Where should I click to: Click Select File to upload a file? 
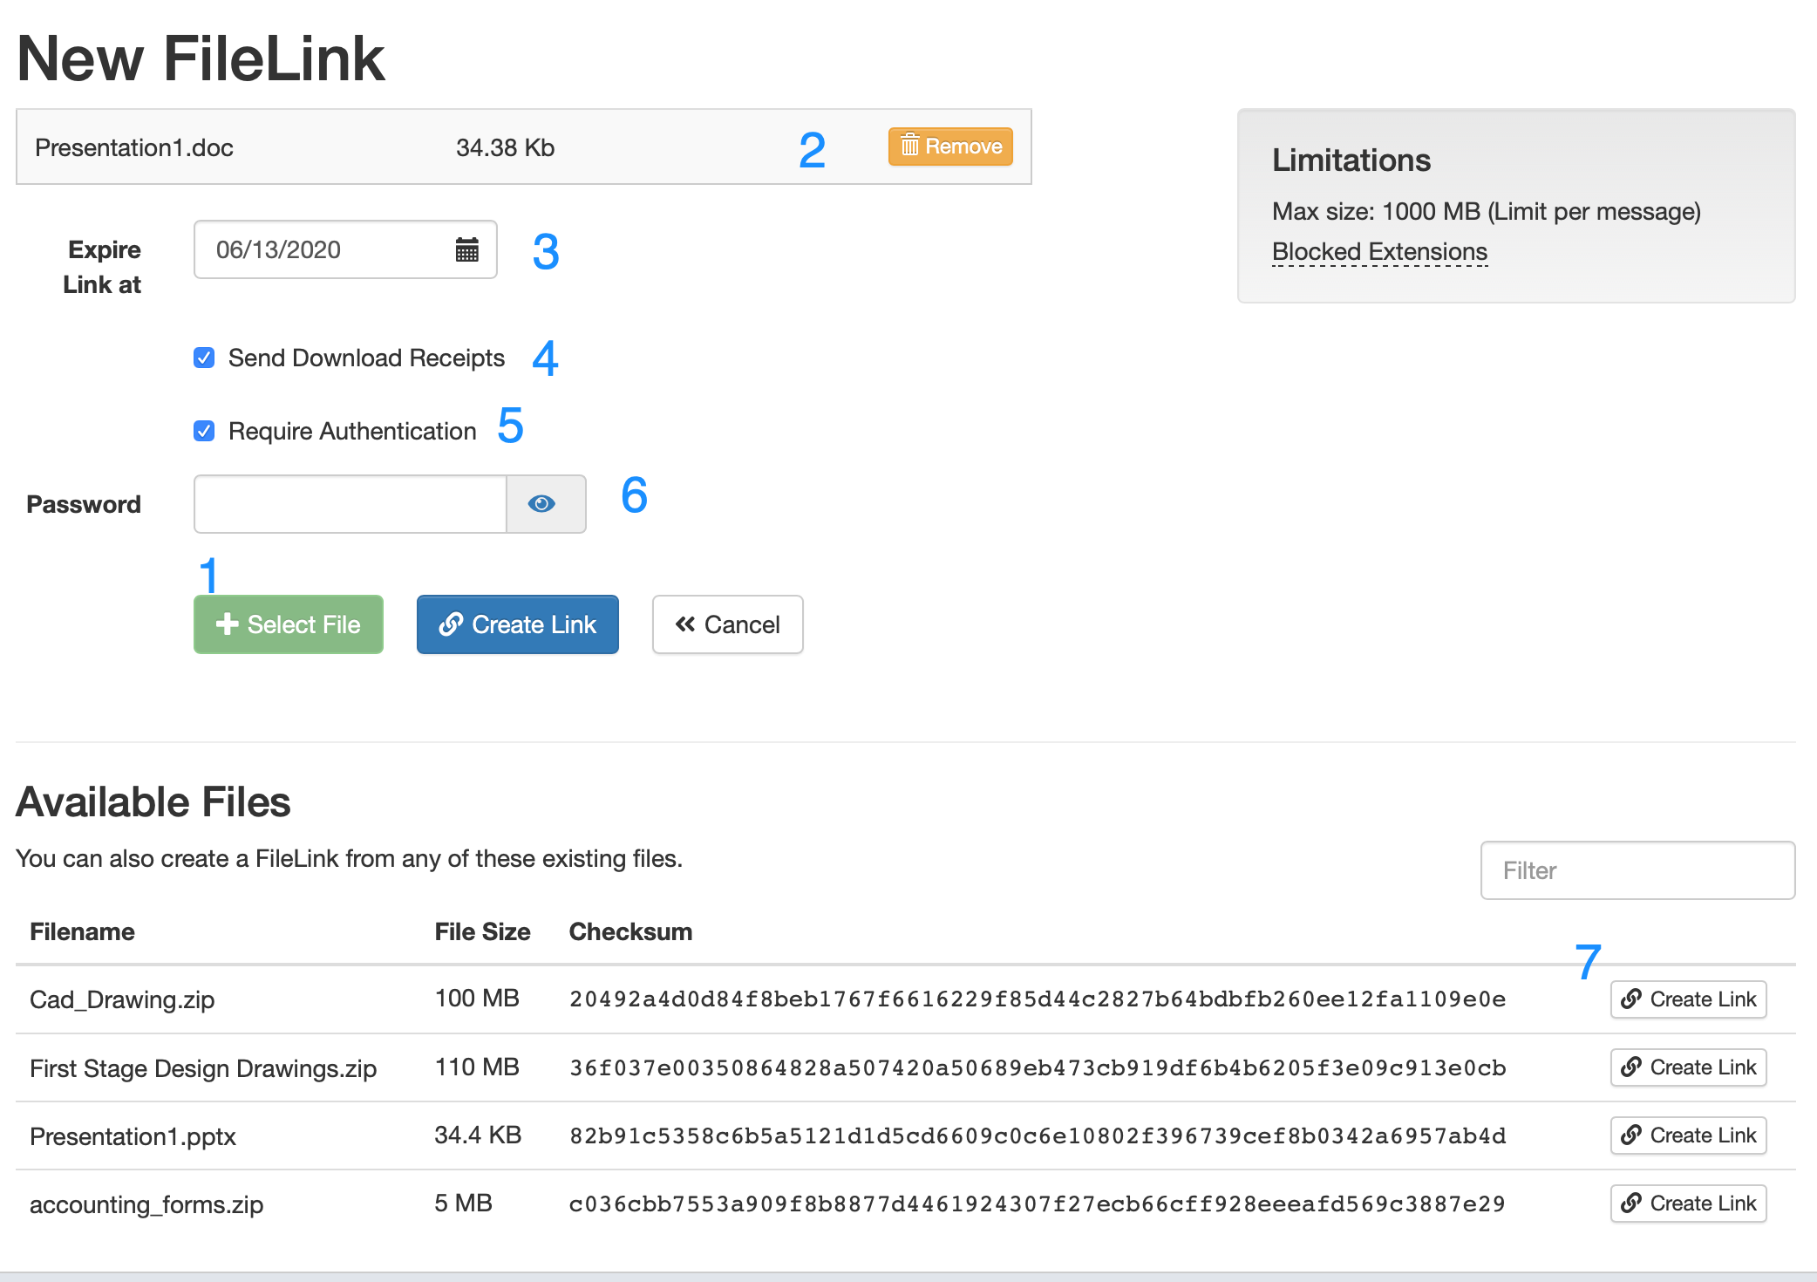288,624
